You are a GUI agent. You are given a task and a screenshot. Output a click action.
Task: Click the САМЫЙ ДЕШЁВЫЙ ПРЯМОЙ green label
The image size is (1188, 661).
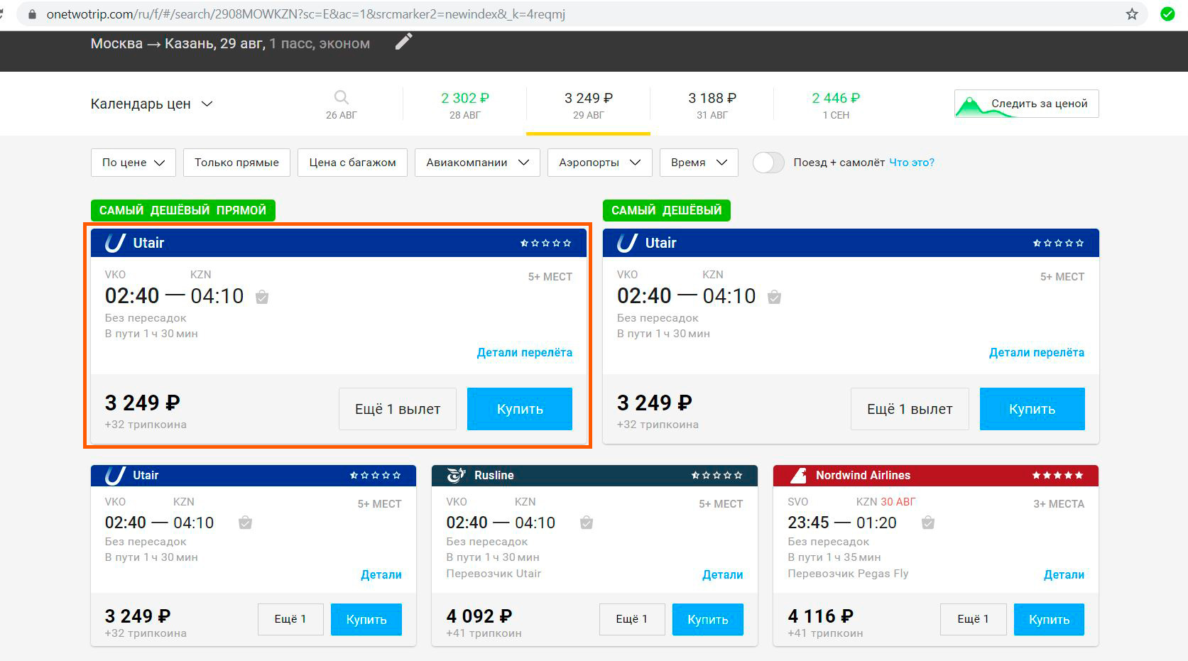183,210
